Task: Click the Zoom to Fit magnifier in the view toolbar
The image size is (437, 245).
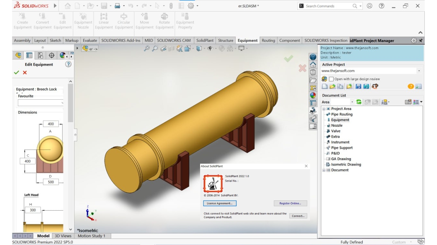Action: tap(147, 49)
